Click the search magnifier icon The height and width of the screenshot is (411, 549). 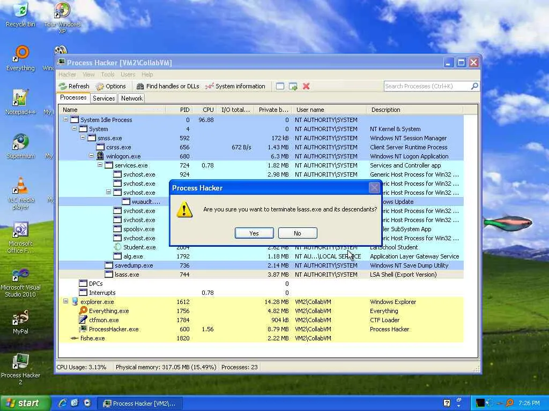tap(475, 86)
